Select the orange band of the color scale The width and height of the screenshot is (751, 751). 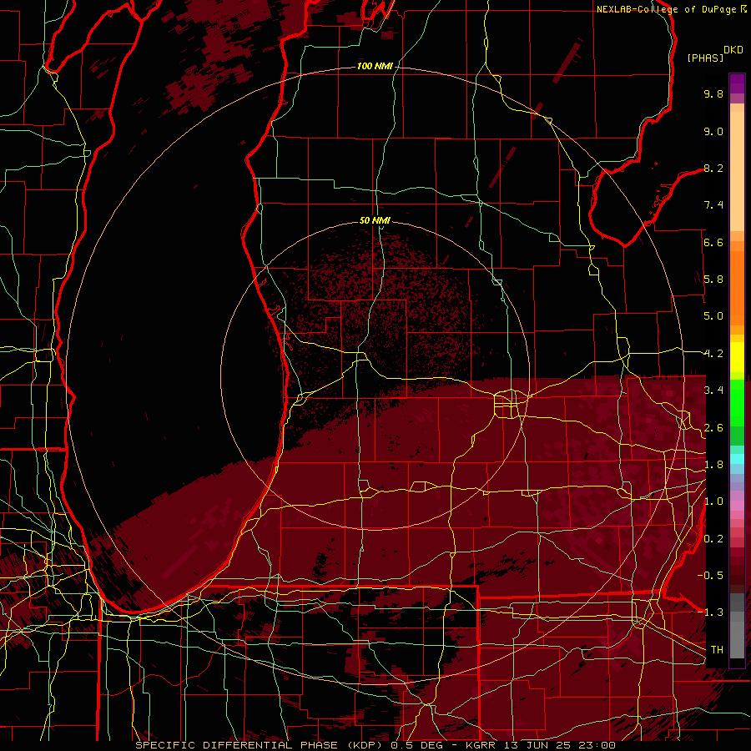pyautogui.click(x=737, y=287)
